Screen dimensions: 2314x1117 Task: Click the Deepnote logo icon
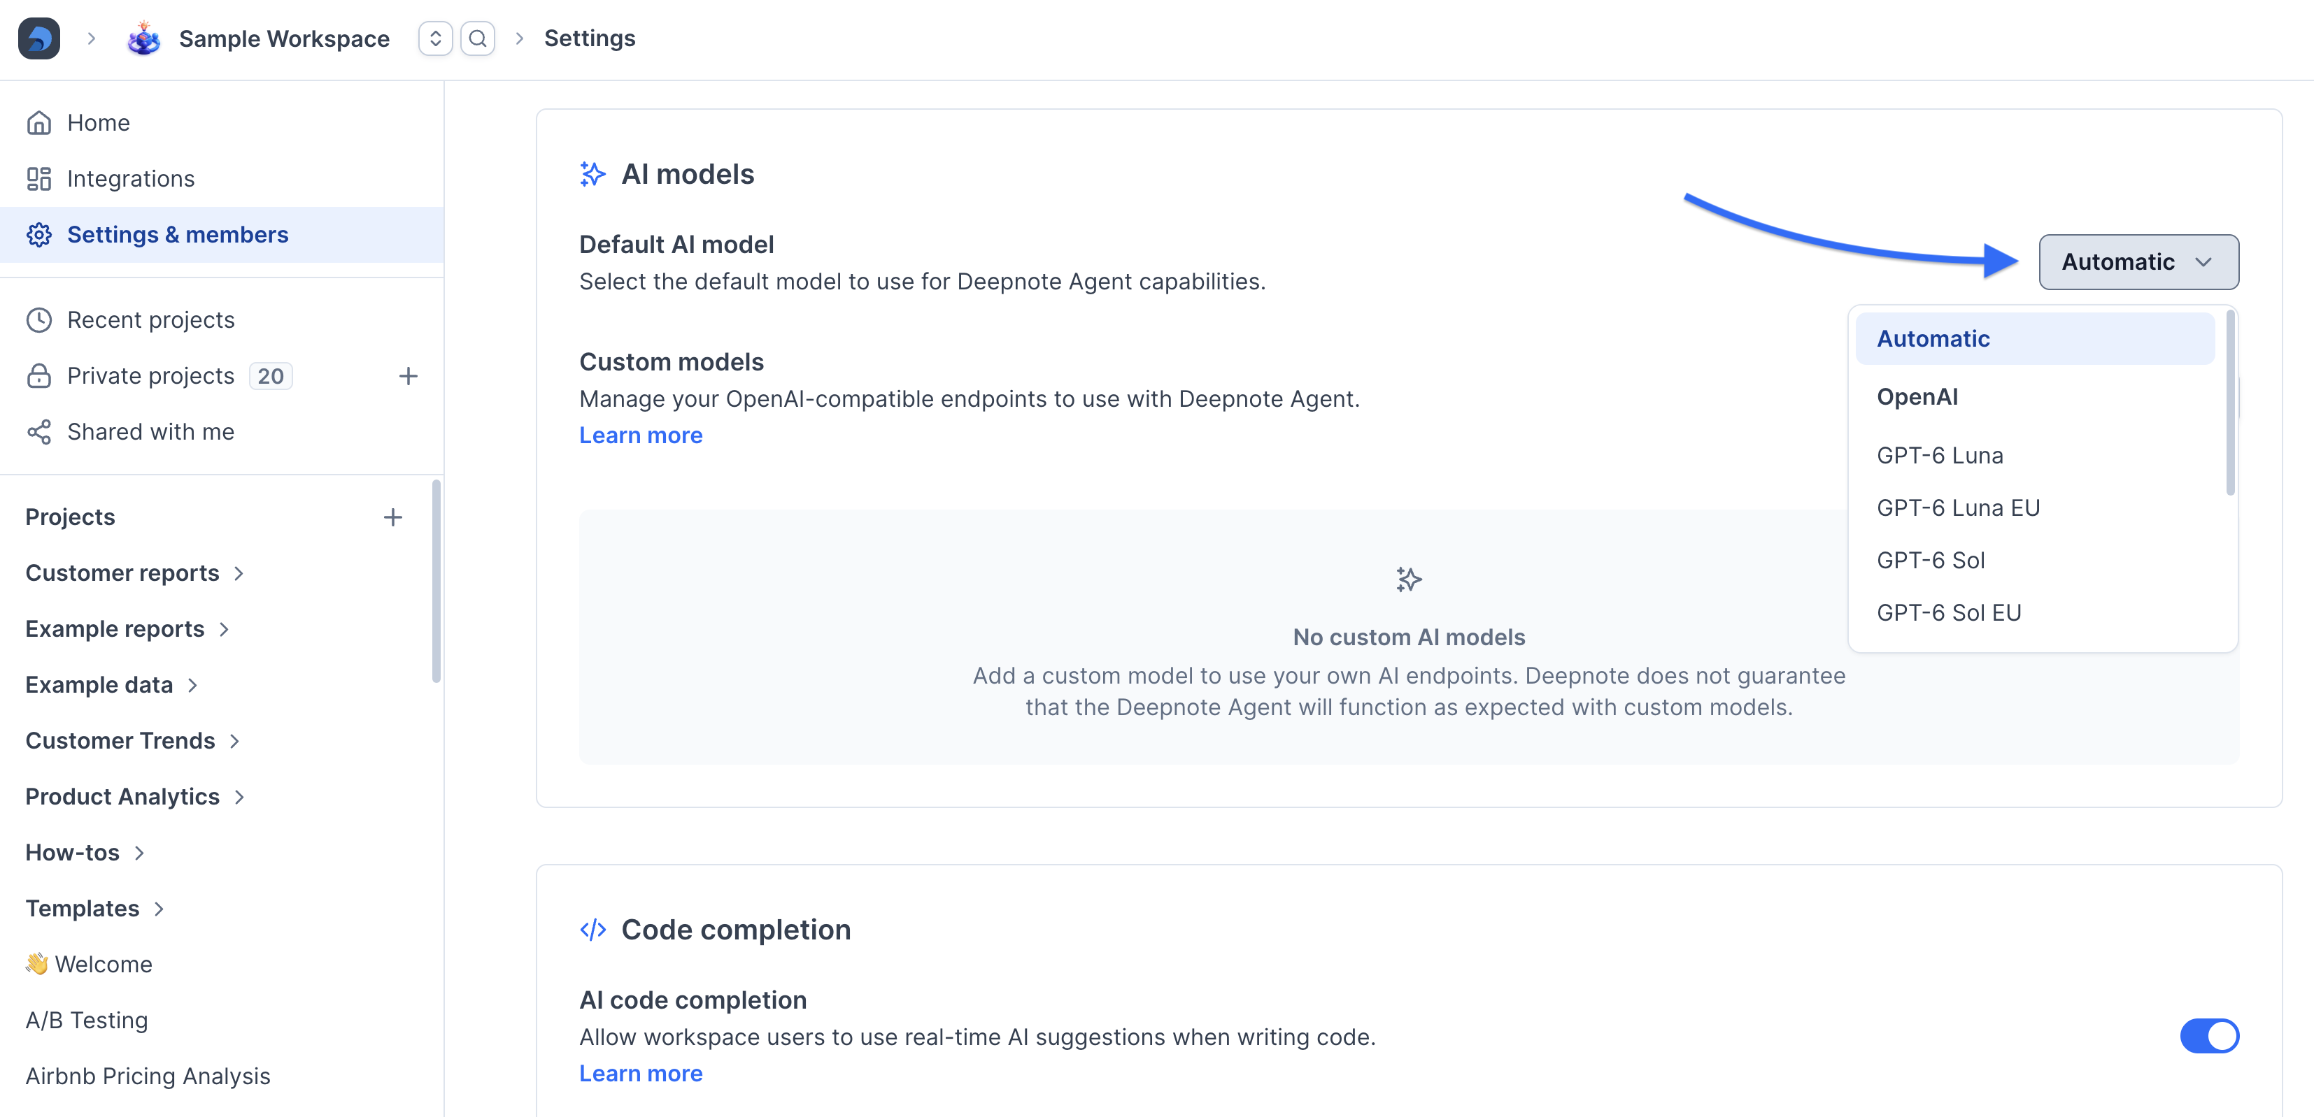click(38, 38)
